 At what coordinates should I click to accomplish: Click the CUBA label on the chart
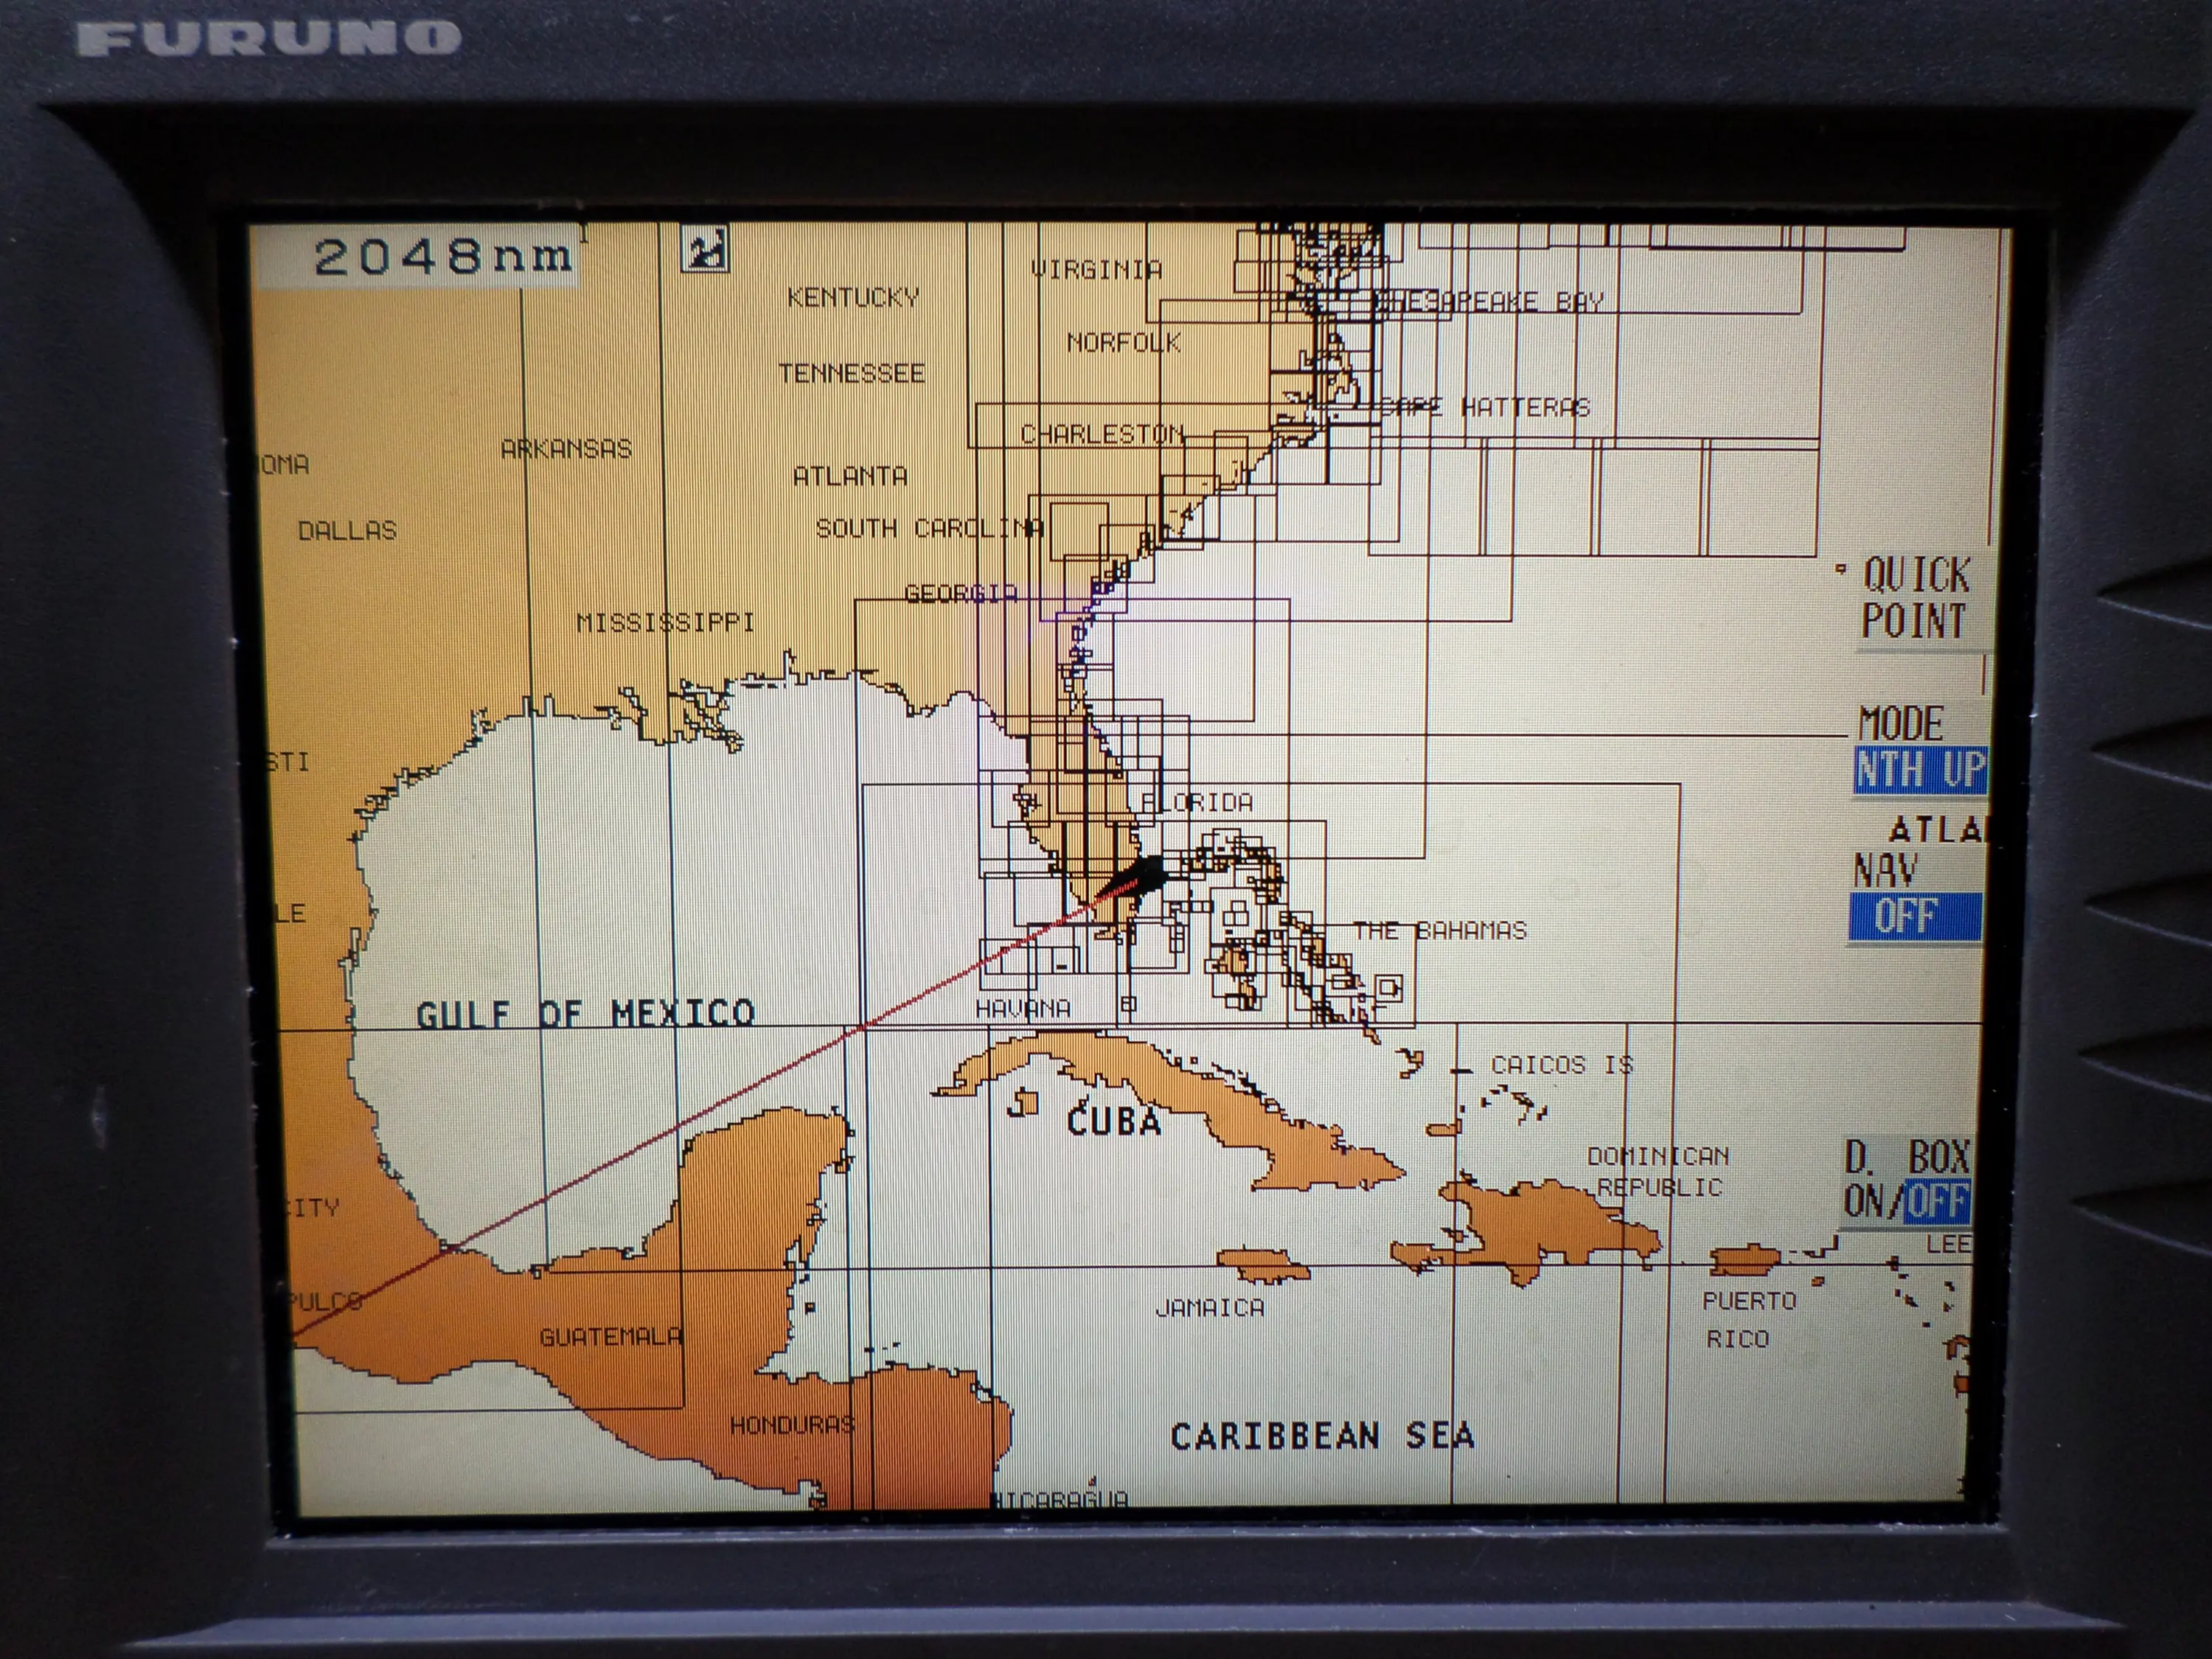click(1114, 1121)
